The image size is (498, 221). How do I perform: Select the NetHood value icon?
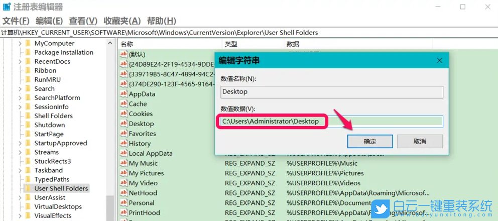click(x=123, y=193)
